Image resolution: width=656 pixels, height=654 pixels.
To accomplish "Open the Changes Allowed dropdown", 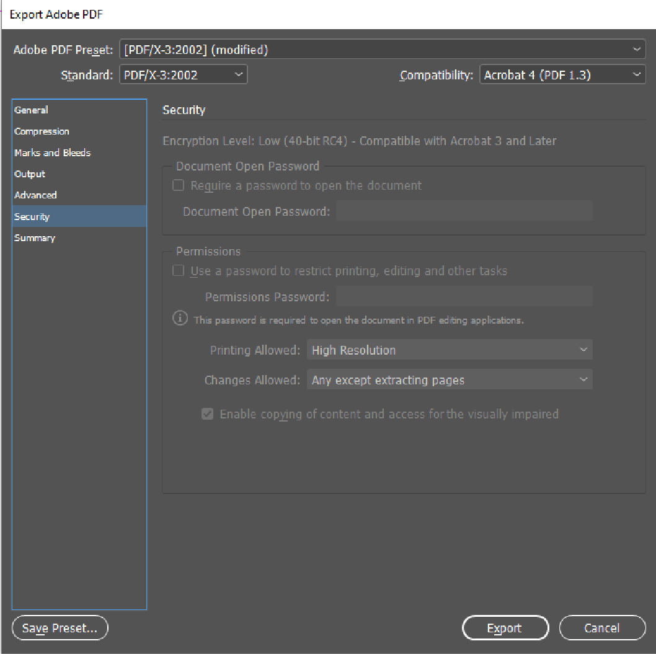I will 450,380.
